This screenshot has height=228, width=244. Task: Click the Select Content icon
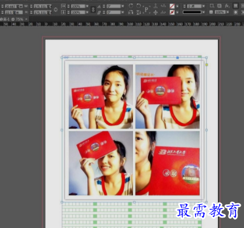tap(156, 12)
